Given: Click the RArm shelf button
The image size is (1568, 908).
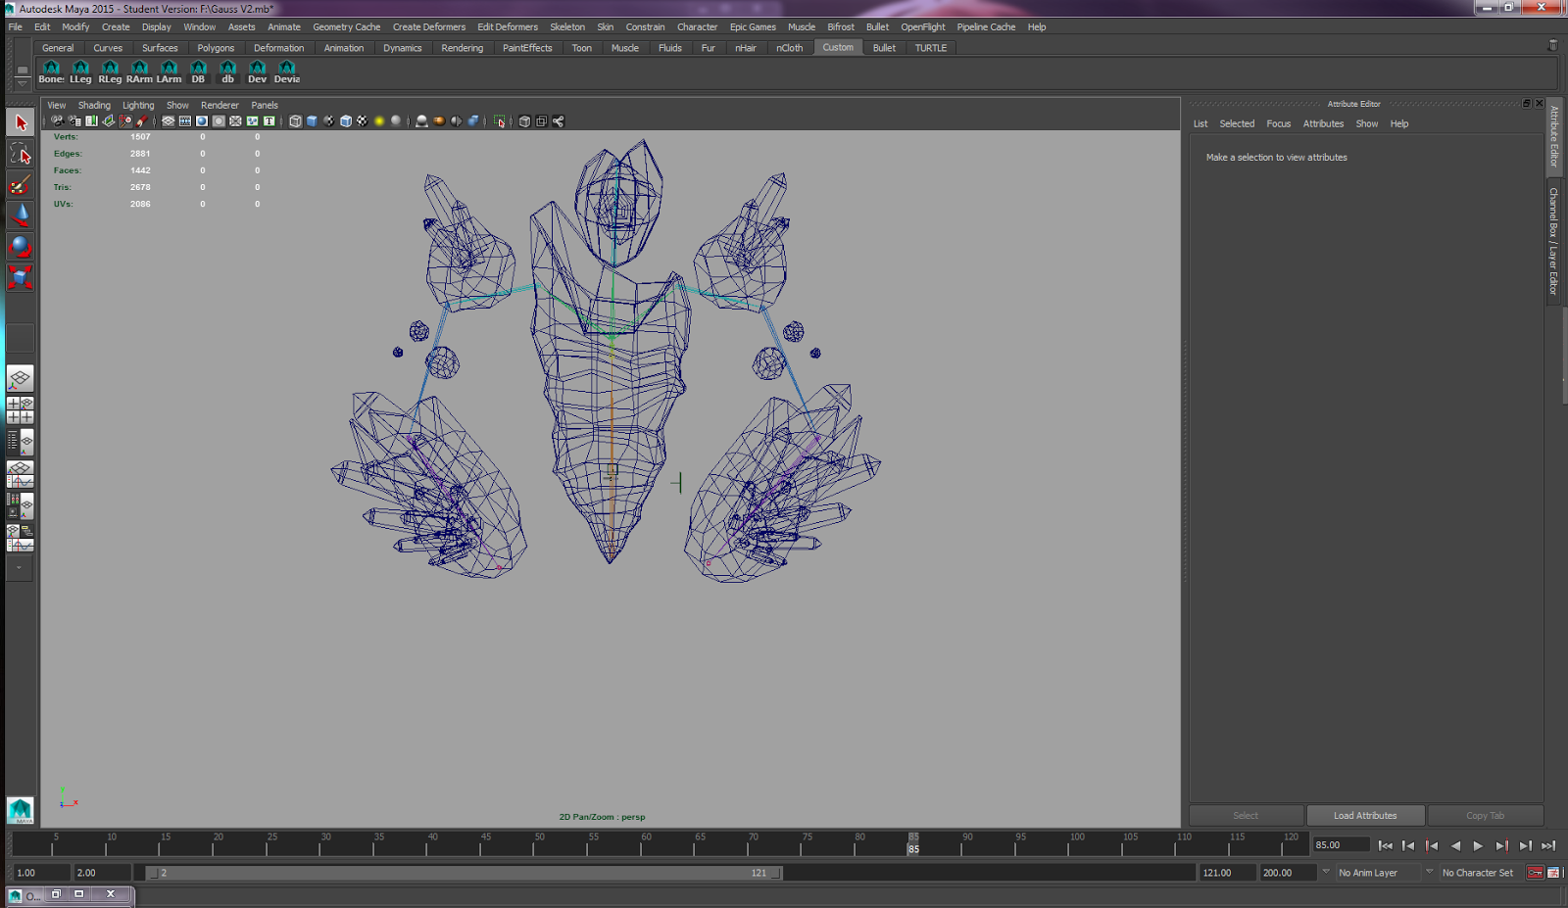Looking at the screenshot, I should (x=139, y=72).
